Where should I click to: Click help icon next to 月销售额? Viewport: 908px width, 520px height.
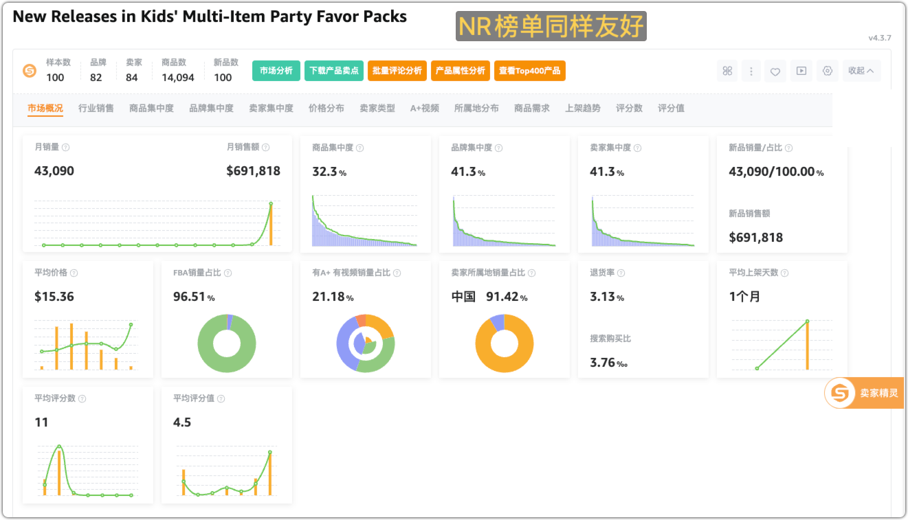tap(266, 148)
